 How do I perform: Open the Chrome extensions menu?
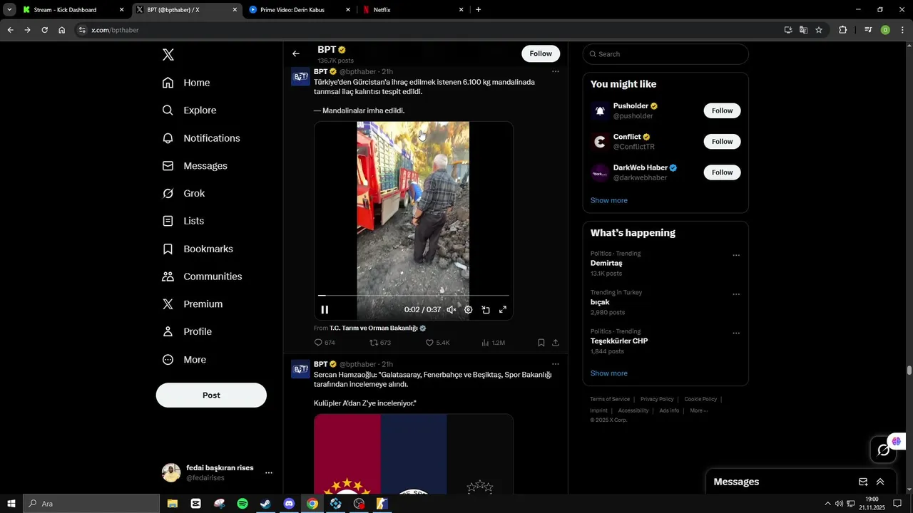click(842, 30)
